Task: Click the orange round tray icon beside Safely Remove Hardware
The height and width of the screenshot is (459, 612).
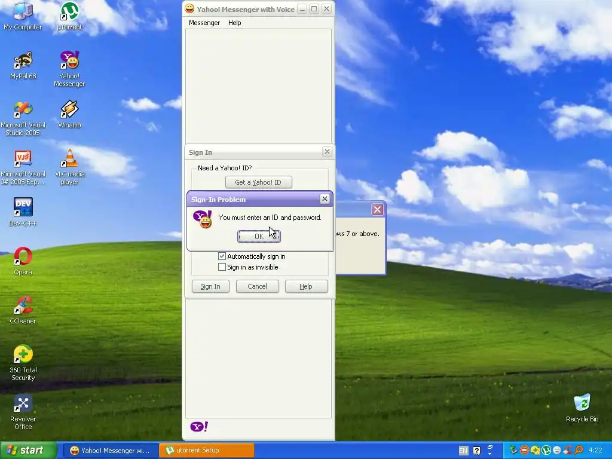Action: pyautogui.click(x=524, y=451)
